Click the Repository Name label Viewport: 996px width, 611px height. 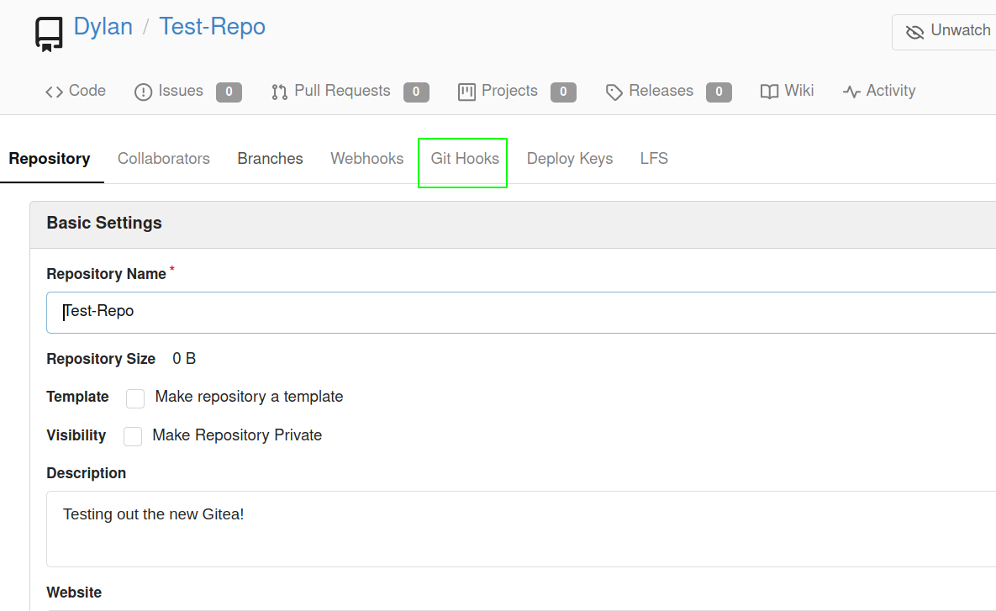coord(106,274)
